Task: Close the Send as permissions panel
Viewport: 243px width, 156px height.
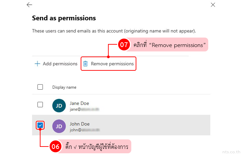Action: [213, 5]
